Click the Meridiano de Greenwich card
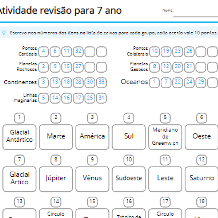Image resolution: width=218 pixels, height=218 pixels. 165,137
